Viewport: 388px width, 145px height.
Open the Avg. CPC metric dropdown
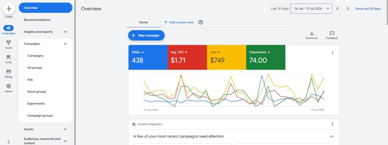pos(179,52)
